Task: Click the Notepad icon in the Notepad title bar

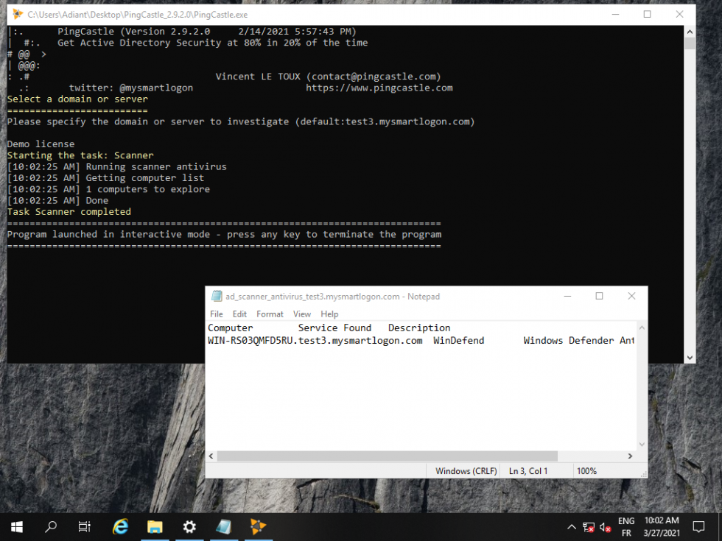Action: tap(217, 296)
